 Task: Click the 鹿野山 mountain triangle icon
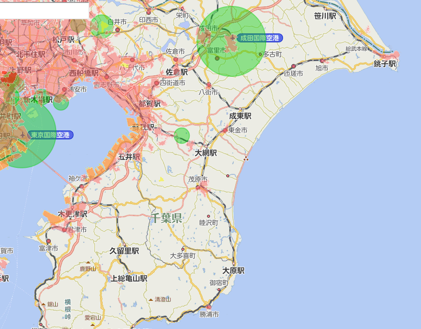[x=88, y=263]
